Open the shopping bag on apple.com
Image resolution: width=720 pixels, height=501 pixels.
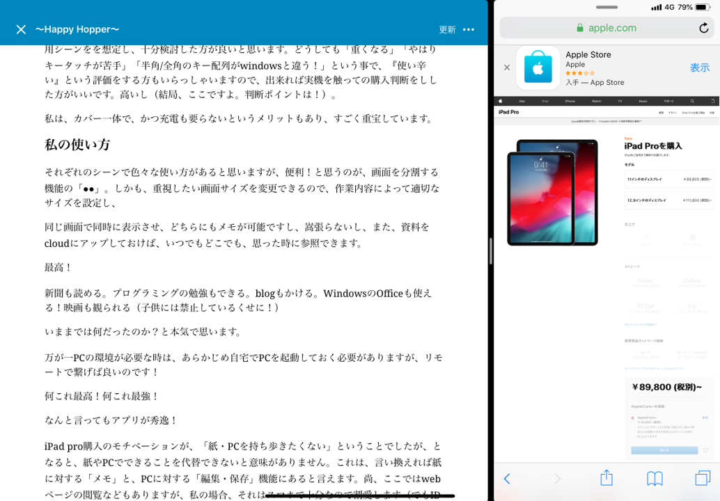(712, 101)
